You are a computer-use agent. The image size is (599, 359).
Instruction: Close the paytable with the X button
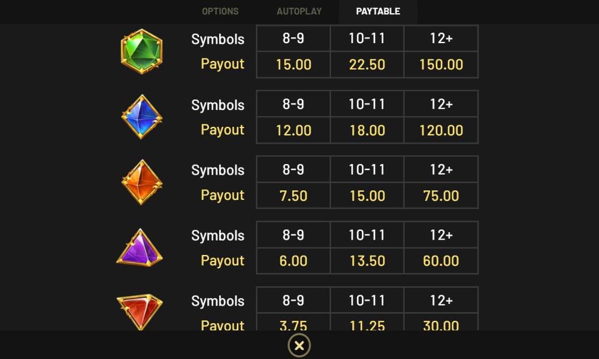tap(299, 346)
